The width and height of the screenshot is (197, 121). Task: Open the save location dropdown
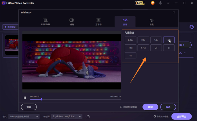(x=67, y=117)
